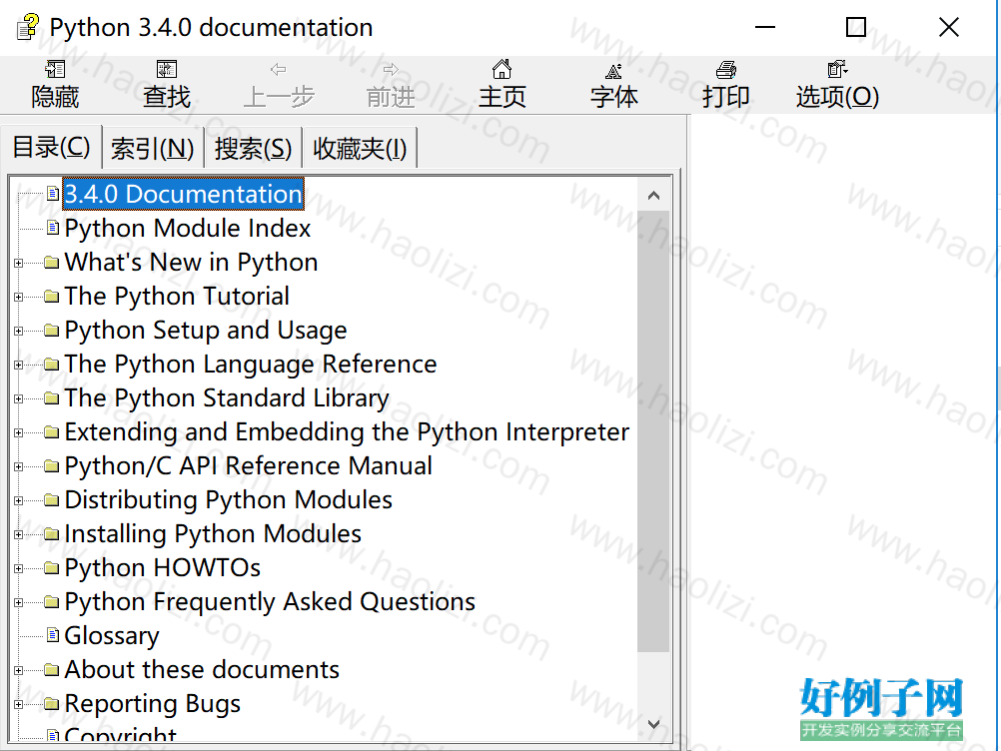Select Python HOWTOs text
This screenshot has height=751, width=1001.
pyautogui.click(x=162, y=568)
